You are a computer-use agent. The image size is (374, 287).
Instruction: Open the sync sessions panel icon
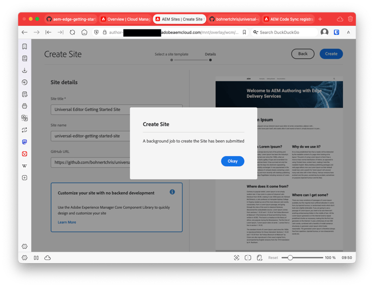(24, 130)
